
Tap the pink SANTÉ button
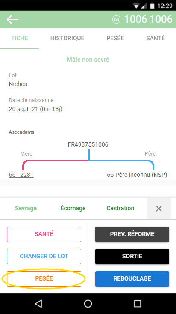tap(44, 234)
